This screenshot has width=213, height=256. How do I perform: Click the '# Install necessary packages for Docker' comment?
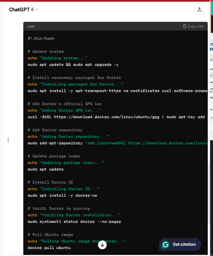74,78
